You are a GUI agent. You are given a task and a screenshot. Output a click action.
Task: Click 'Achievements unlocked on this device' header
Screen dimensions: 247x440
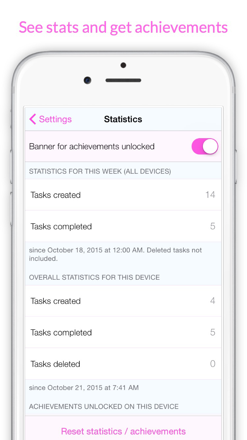click(x=104, y=407)
